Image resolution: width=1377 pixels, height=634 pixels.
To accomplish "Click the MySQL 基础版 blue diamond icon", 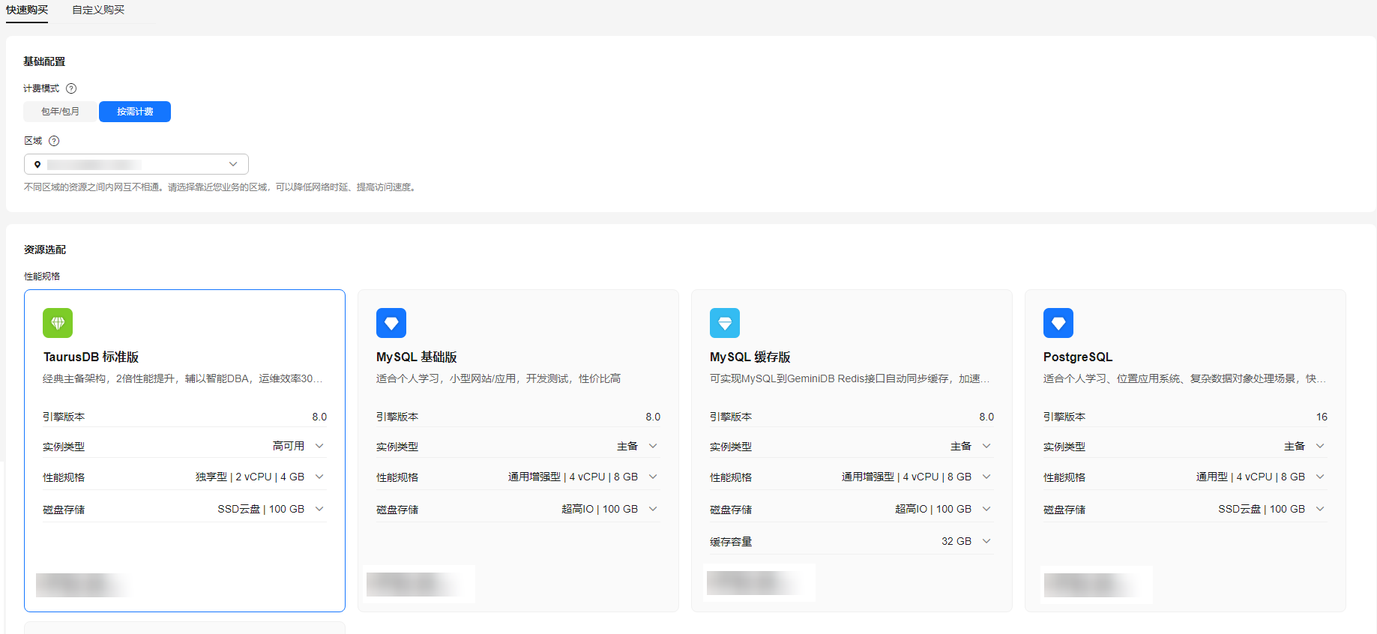I will (391, 323).
